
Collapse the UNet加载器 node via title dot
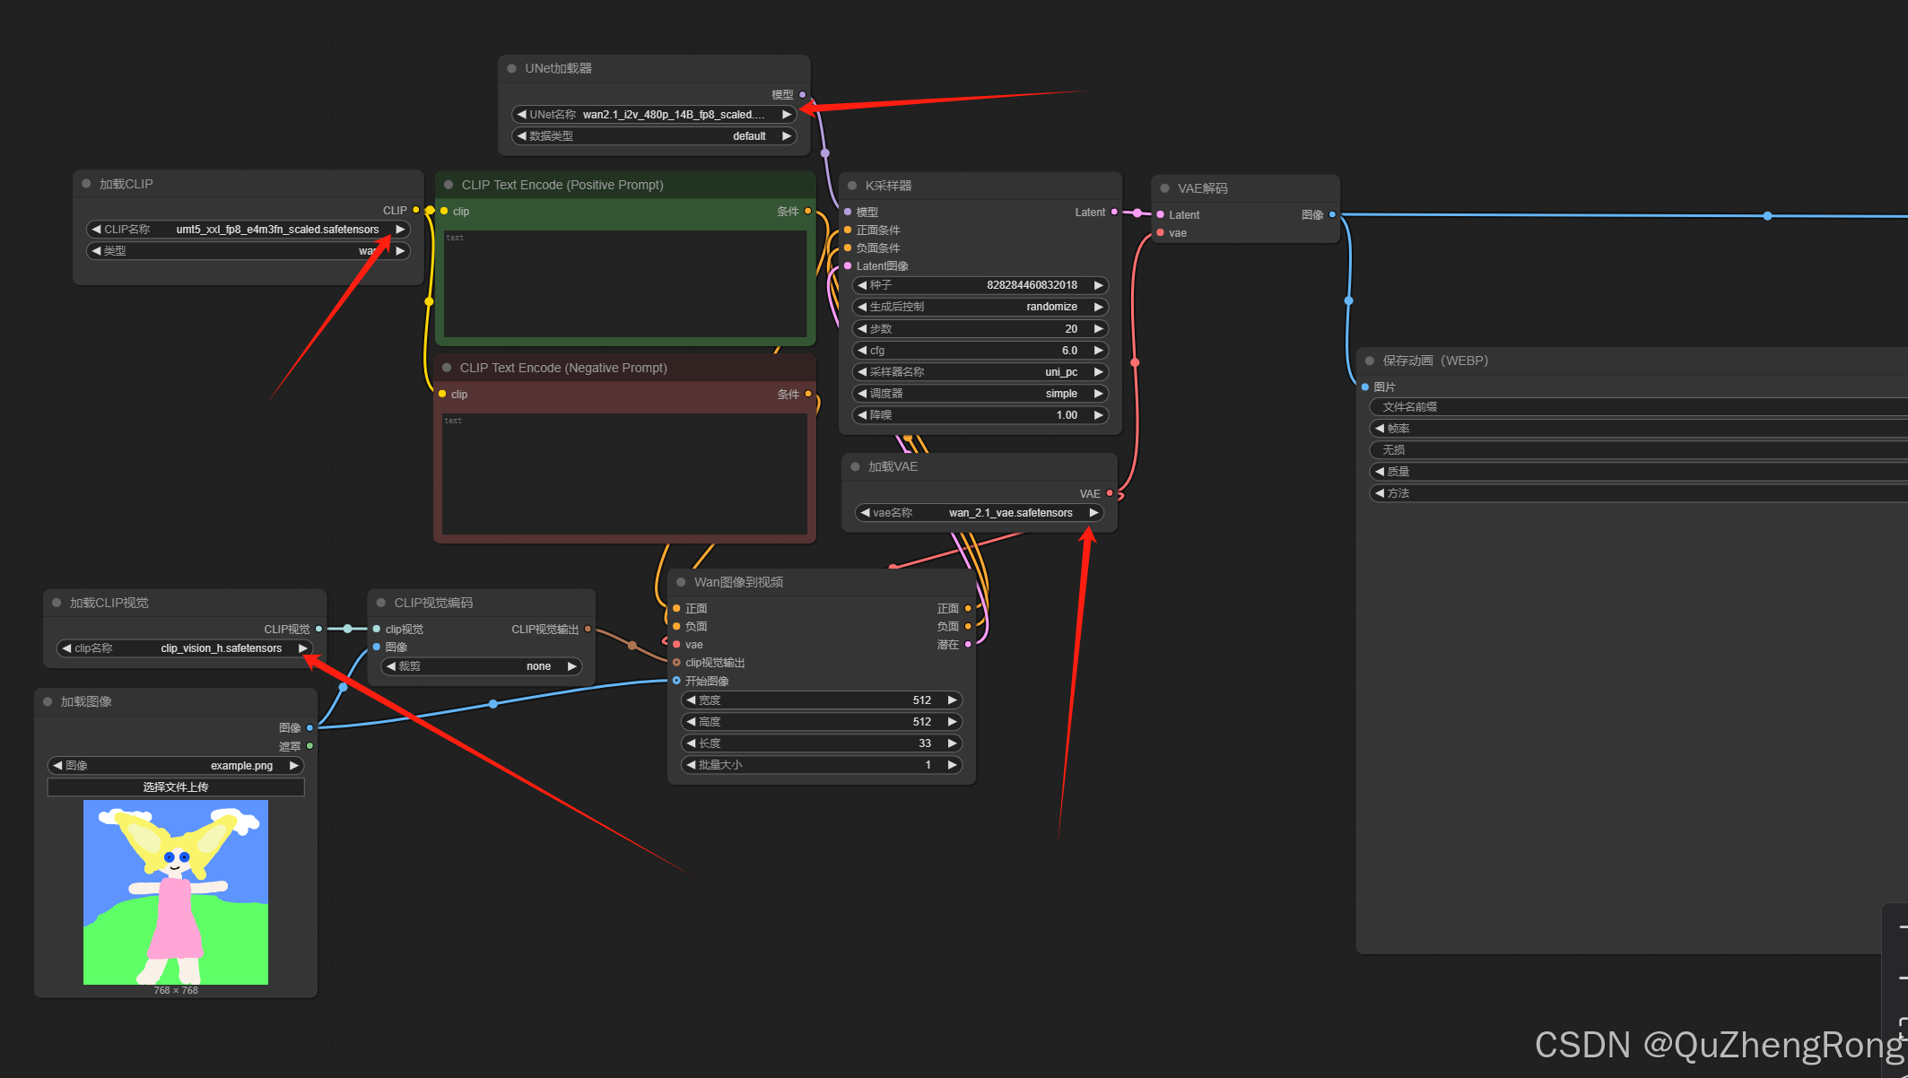pyautogui.click(x=512, y=69)
